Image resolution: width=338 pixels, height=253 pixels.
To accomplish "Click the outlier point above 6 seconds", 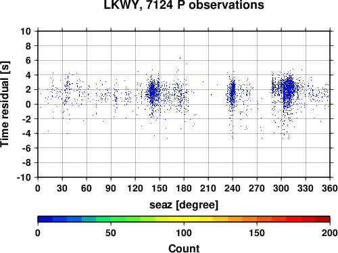I will pyautogui.click(x=180, y=58).
